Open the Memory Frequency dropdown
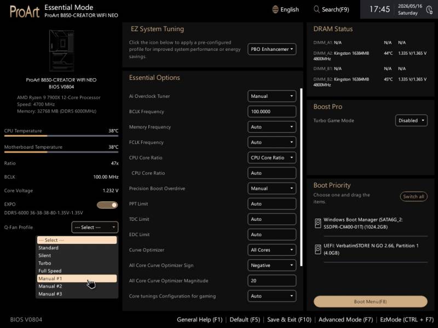438x328 pixels. [x=272, y=127]
